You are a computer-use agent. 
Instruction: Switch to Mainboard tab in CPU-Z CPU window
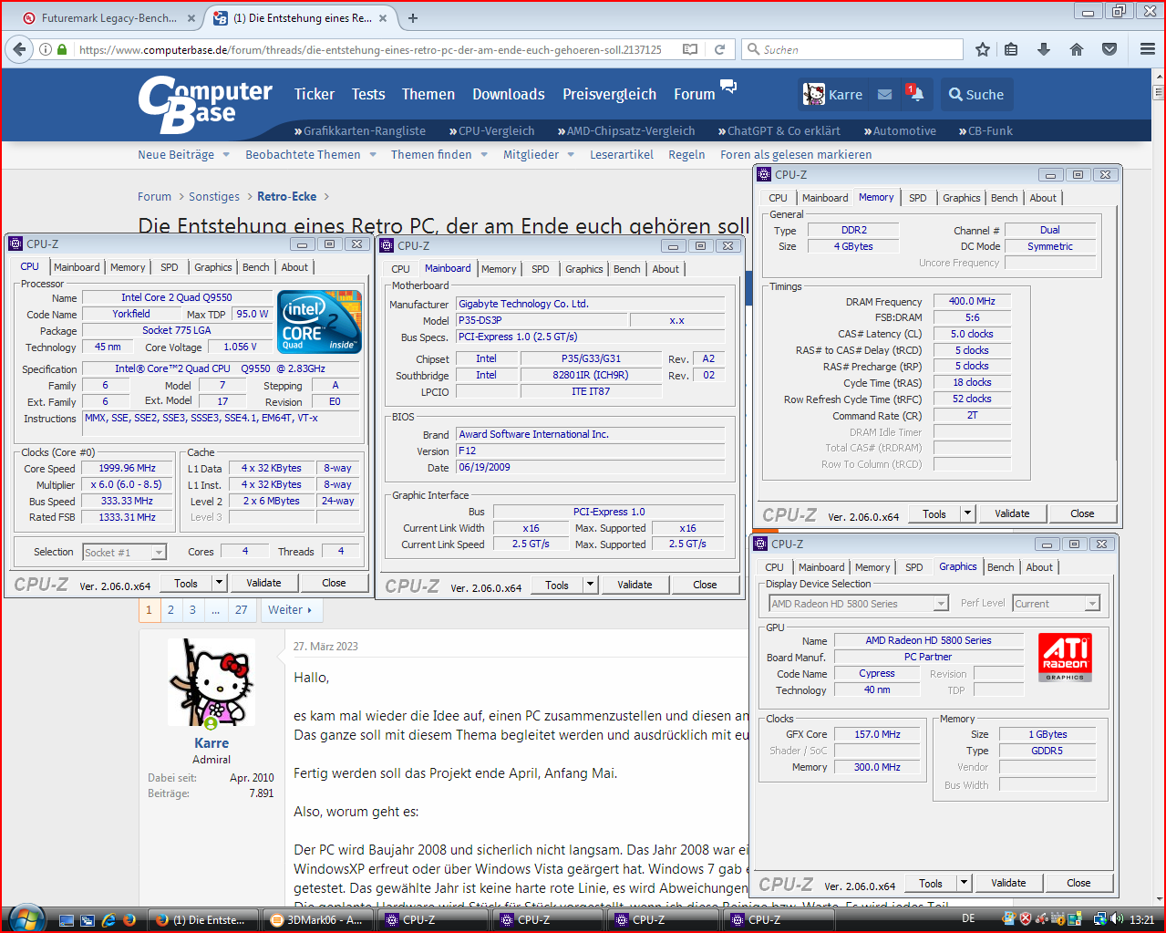[77, 267]
